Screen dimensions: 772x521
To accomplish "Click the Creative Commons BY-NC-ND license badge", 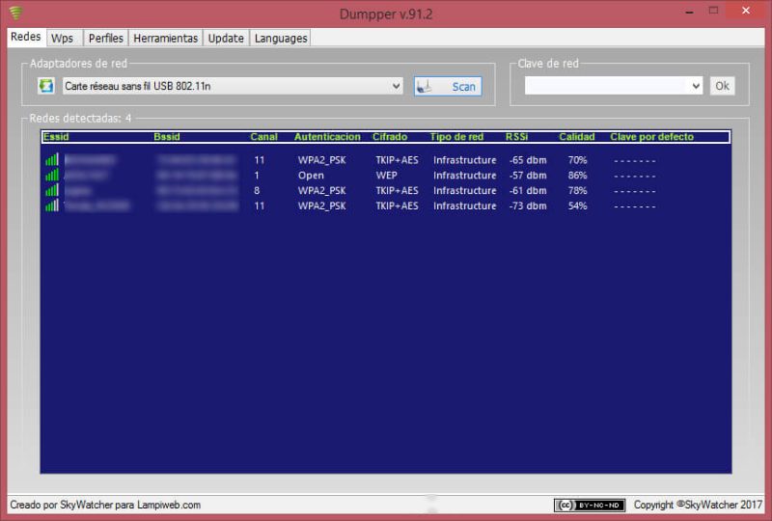I will pos(590,506).
